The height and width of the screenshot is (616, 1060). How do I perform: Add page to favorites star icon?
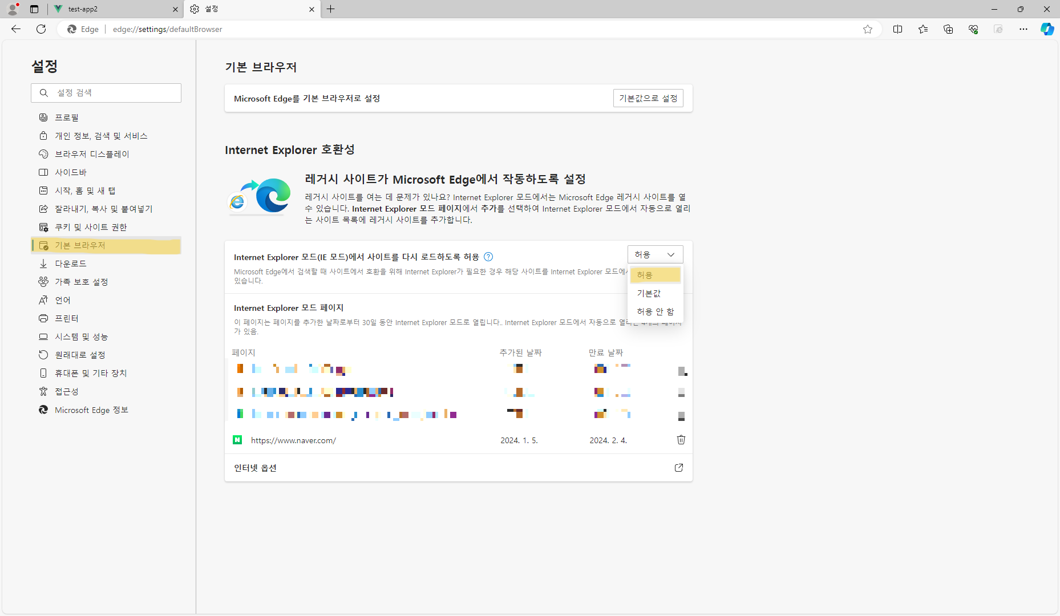[x=868, y=29]
